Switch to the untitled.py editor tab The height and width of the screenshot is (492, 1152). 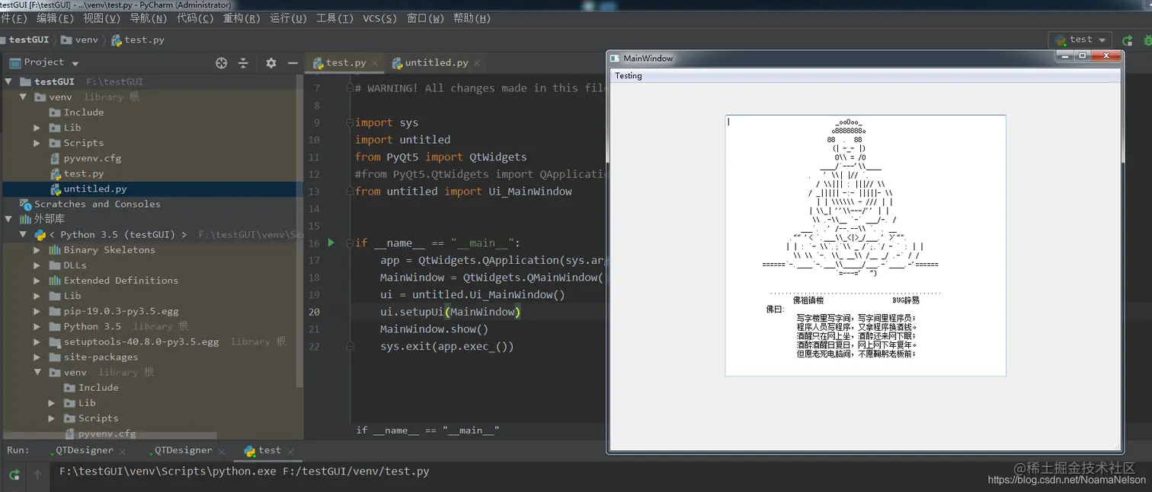[x=436, y=63]
